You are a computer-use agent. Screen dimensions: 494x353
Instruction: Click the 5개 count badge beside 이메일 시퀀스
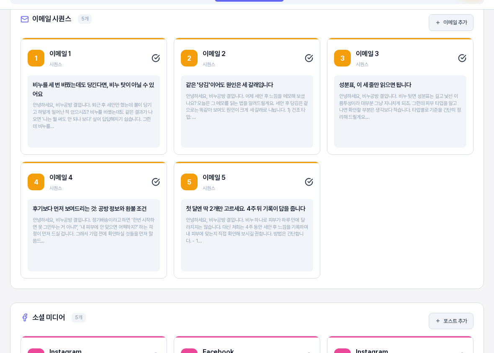pyautogui.click(x=85, y=19)
